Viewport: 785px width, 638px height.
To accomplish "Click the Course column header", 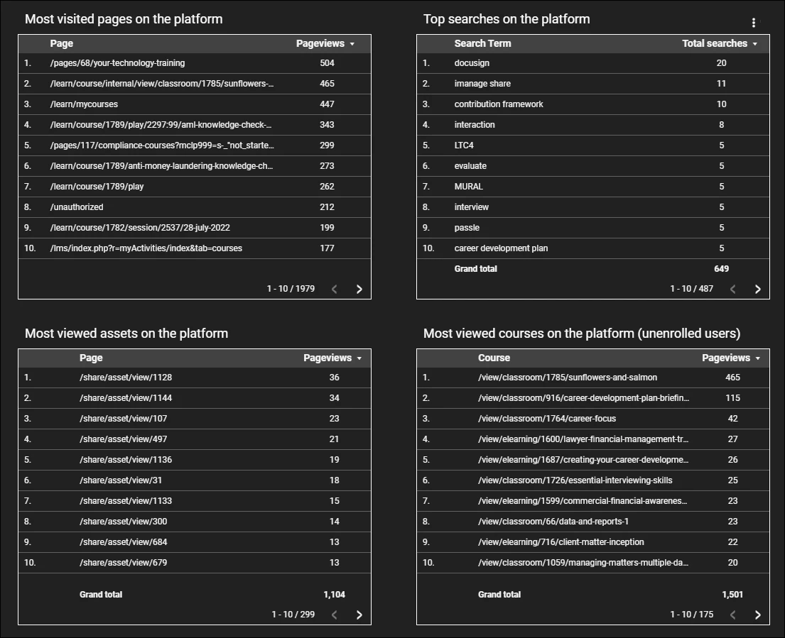I will coord(494,358).
